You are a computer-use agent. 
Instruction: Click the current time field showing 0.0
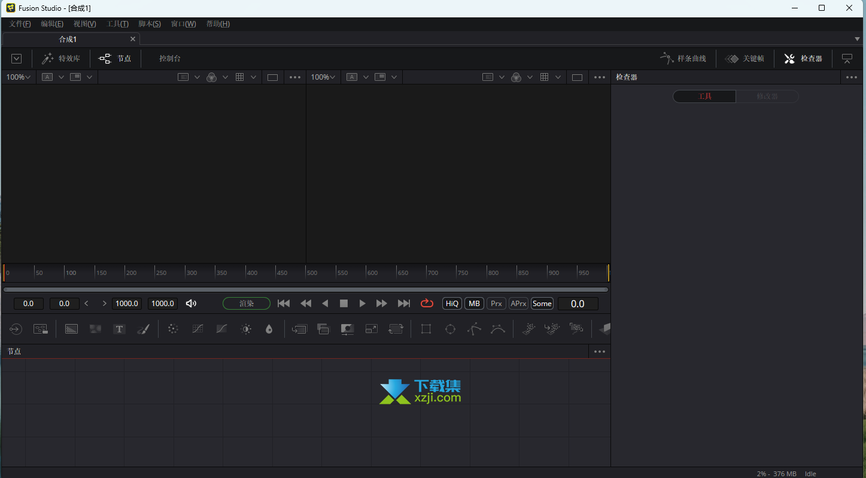[x=578, y=304]
